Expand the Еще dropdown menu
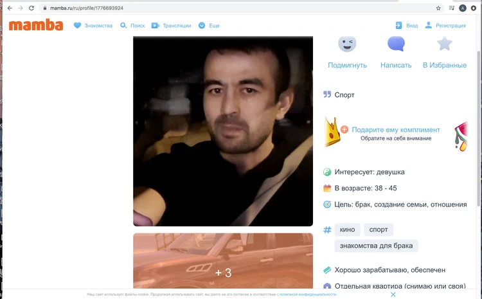This screenshot has width=482, height=299. [209, 26]
